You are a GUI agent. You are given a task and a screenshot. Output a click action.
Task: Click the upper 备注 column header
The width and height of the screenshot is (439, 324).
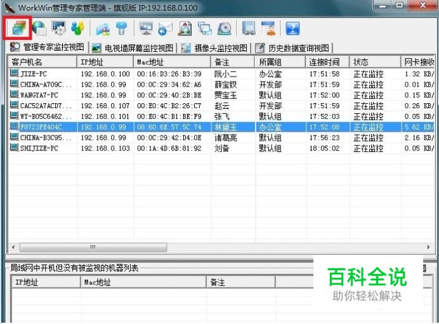[233, 62]
